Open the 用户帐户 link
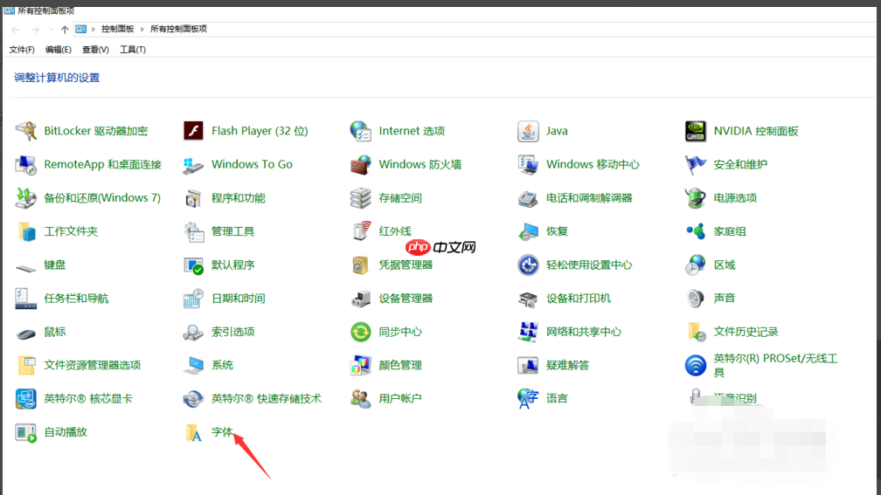 coord(400,398)
